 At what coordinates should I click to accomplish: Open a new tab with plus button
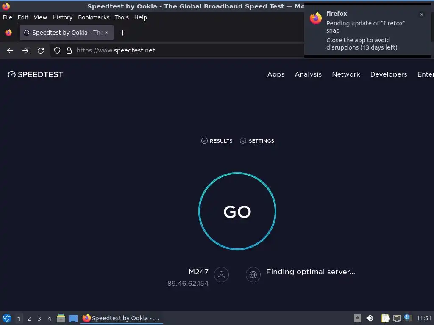(122, 33)
